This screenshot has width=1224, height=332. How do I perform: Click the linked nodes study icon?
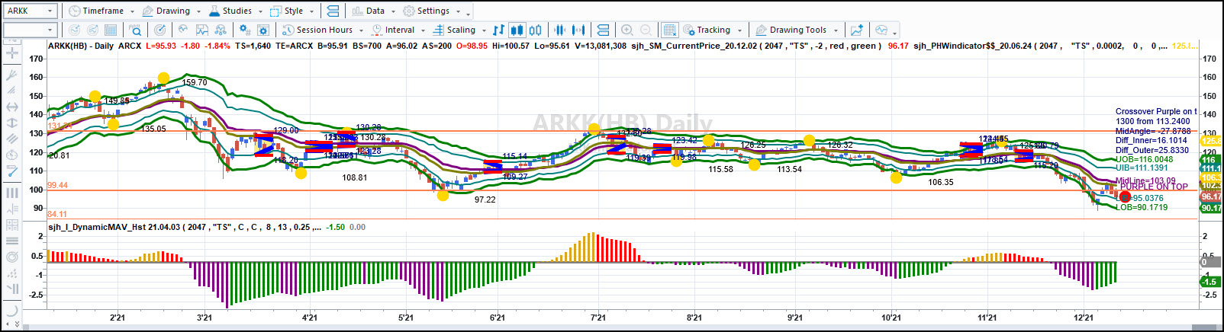coord(221,30)
